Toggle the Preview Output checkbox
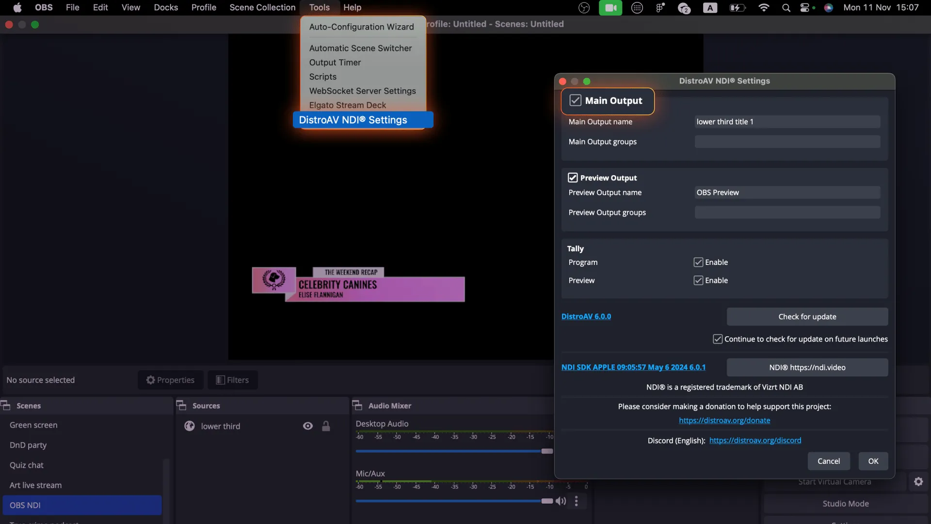Image resolution: width=931 pixels, height=524 pixels. coord(573,178)
